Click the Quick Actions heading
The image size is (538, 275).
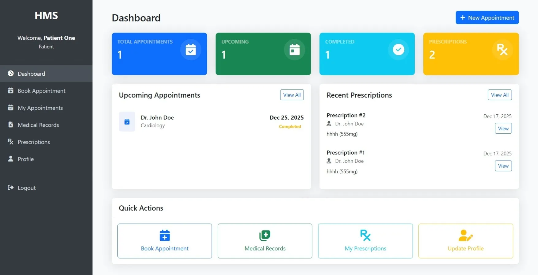(x=141, y=208)
